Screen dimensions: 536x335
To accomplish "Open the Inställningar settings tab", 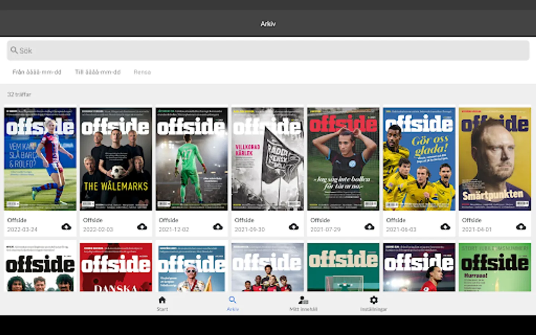I will (x=374, y=303).
